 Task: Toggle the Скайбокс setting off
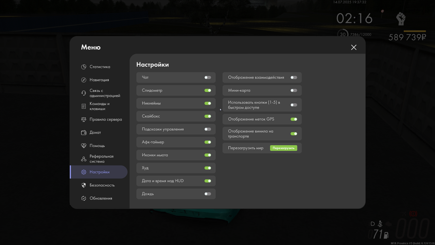[x=208, y=116]
